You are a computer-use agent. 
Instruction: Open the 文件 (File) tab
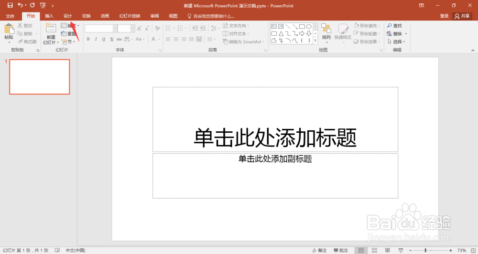pyautogui.click(x=10, y=16)
